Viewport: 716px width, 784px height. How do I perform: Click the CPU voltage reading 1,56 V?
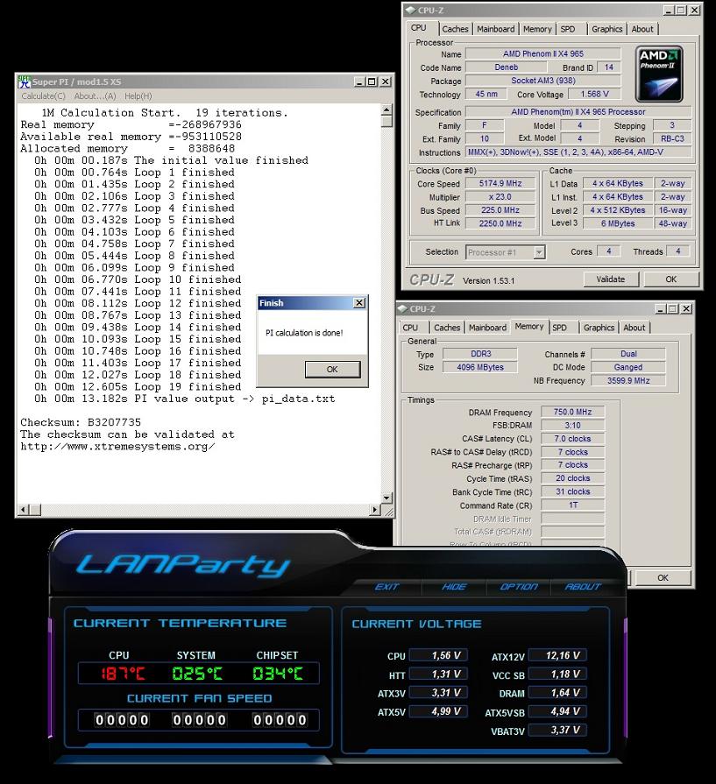coord(439,655)
